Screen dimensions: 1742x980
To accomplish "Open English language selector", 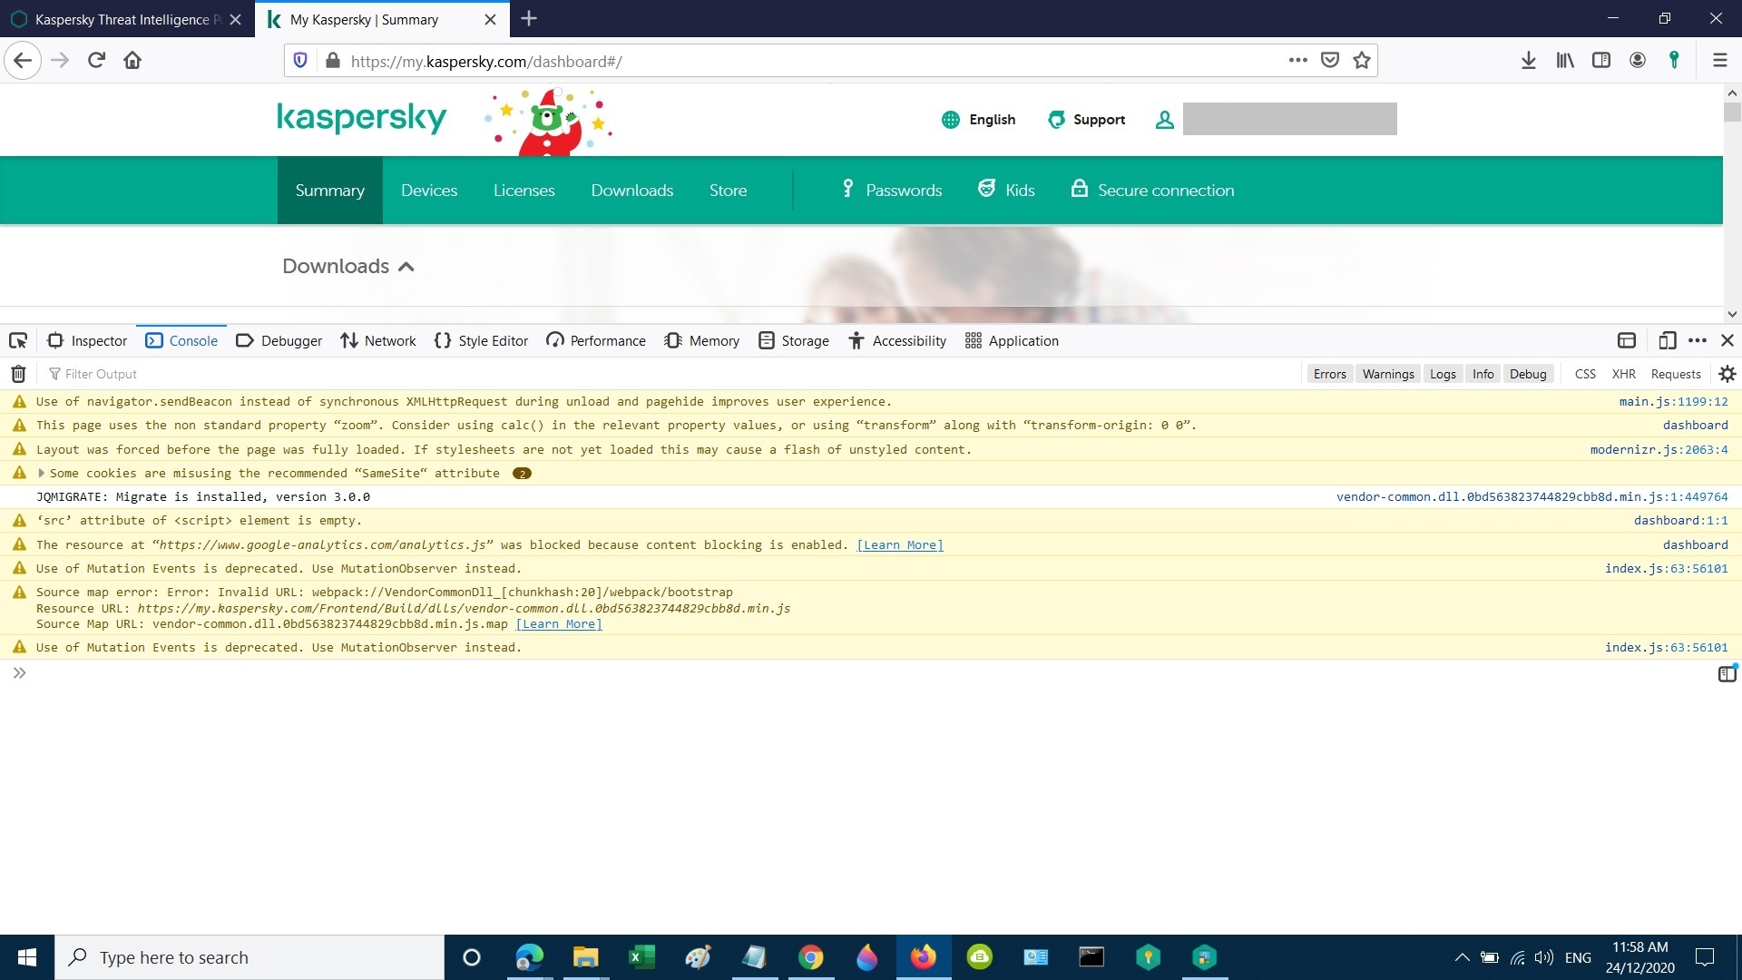I will pos(979,120).
